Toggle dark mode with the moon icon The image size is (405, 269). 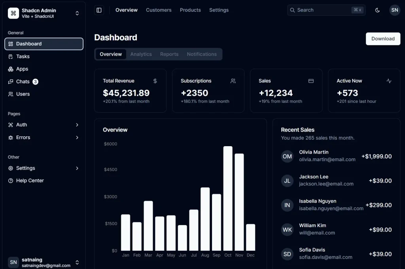tap(377, 10)
